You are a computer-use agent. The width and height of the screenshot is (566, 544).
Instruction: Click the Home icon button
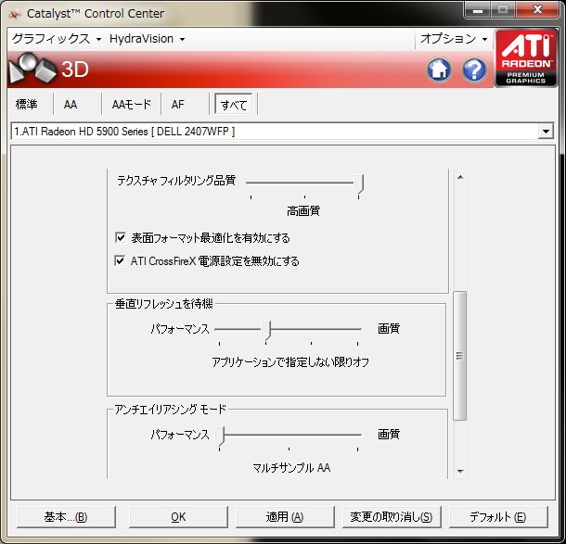(x=439, y=70)
